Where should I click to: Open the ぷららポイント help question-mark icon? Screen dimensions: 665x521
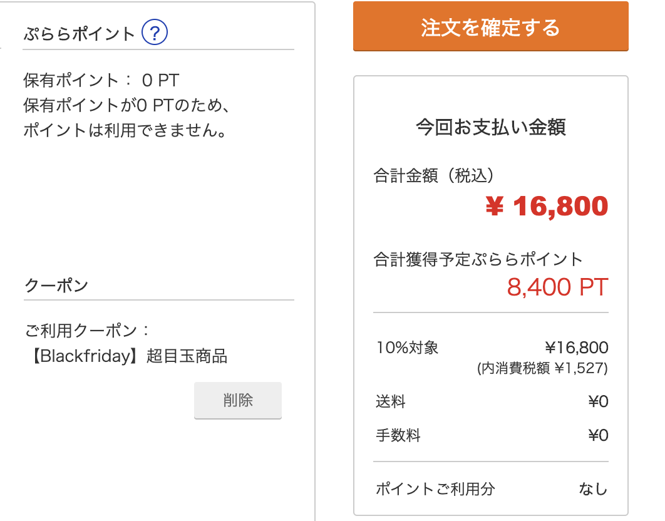pyautogui.click(x=155, y=32)
